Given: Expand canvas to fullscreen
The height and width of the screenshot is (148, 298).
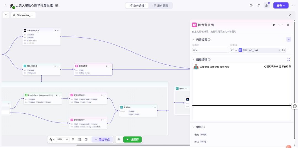Looking at the screenshot, I should coord(290,15).
